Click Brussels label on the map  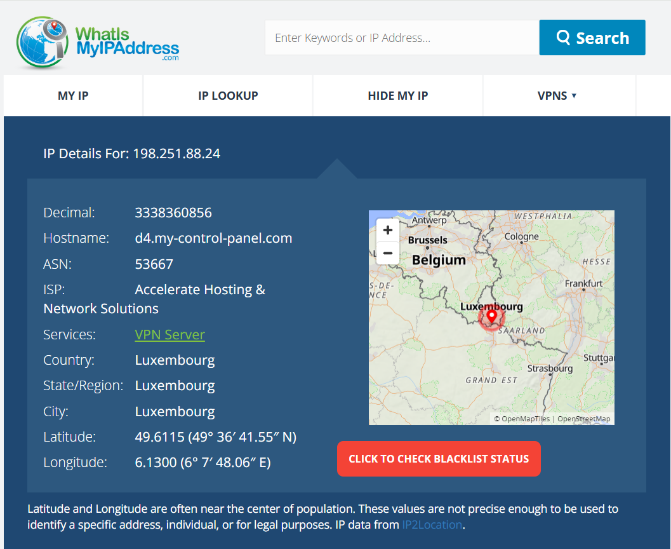pyautogui.click(x=427, y=240)
